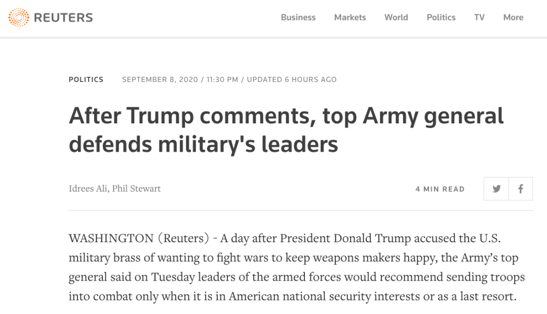
Task: Click the POLITICS category label above headline
Action: click(86, 79)
